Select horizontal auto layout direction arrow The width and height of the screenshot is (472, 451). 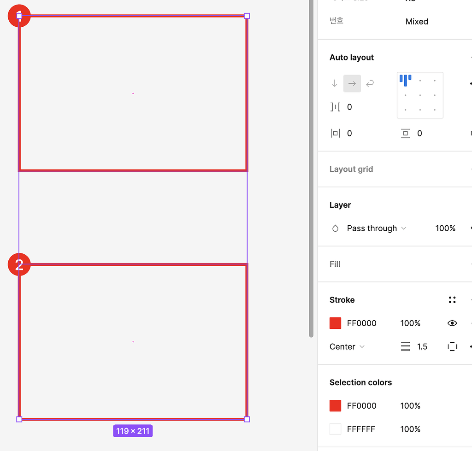[x=352, y=83]
